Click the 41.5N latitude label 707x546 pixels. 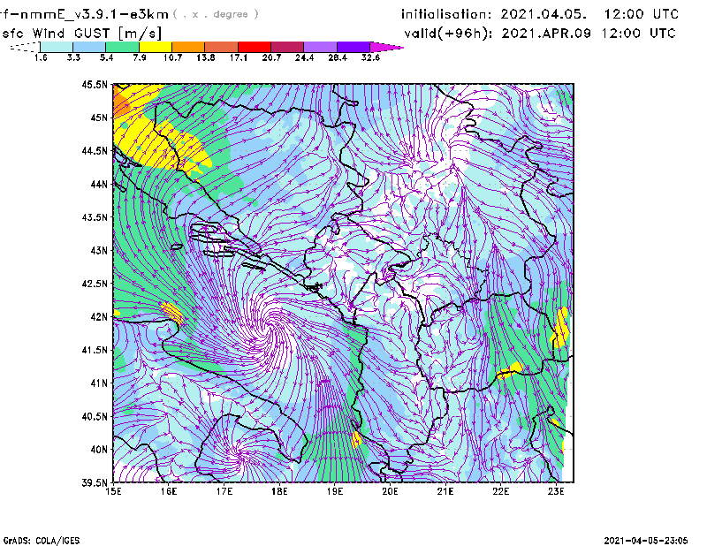click(x=95, y=350)
